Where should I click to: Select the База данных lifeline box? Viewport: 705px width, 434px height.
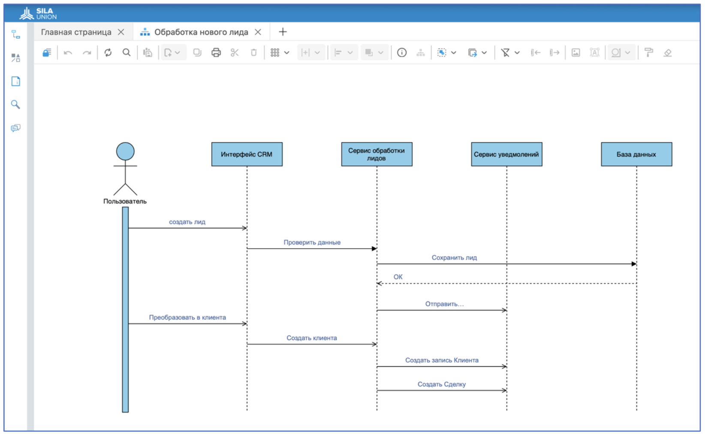coord(636,154)
